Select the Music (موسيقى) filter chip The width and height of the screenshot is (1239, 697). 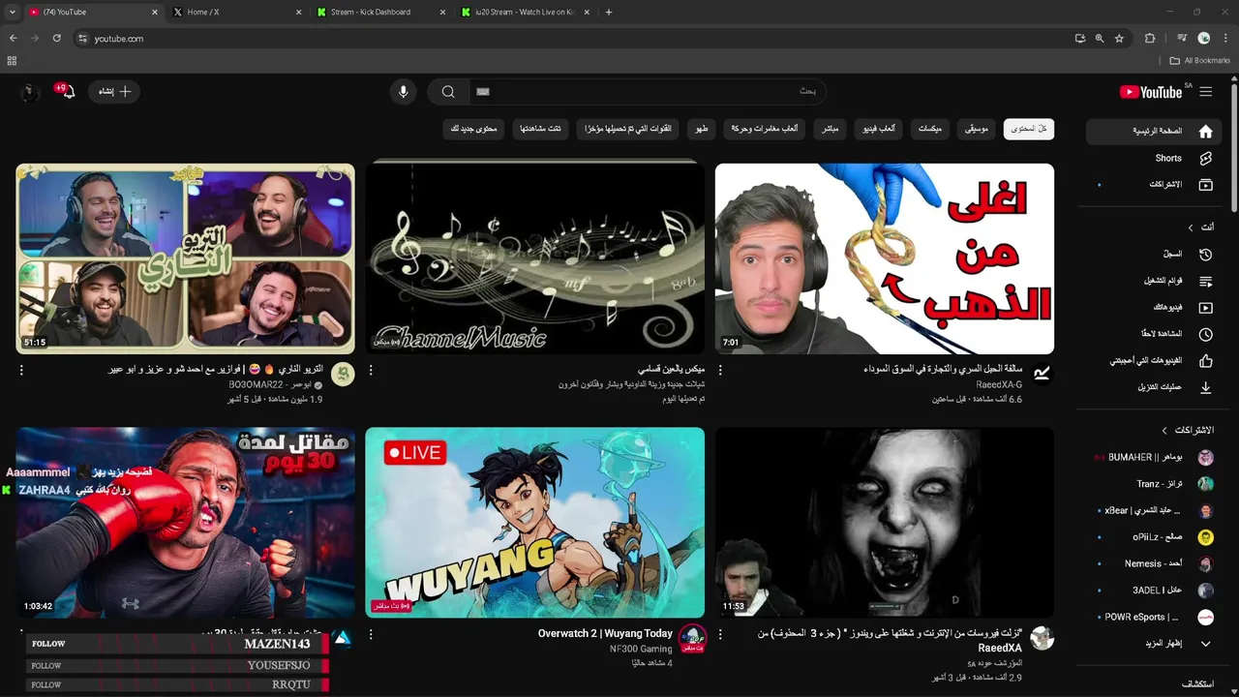(977, 129)
